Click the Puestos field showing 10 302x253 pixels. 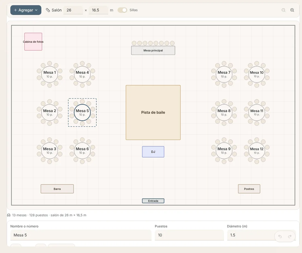point(189,235)
